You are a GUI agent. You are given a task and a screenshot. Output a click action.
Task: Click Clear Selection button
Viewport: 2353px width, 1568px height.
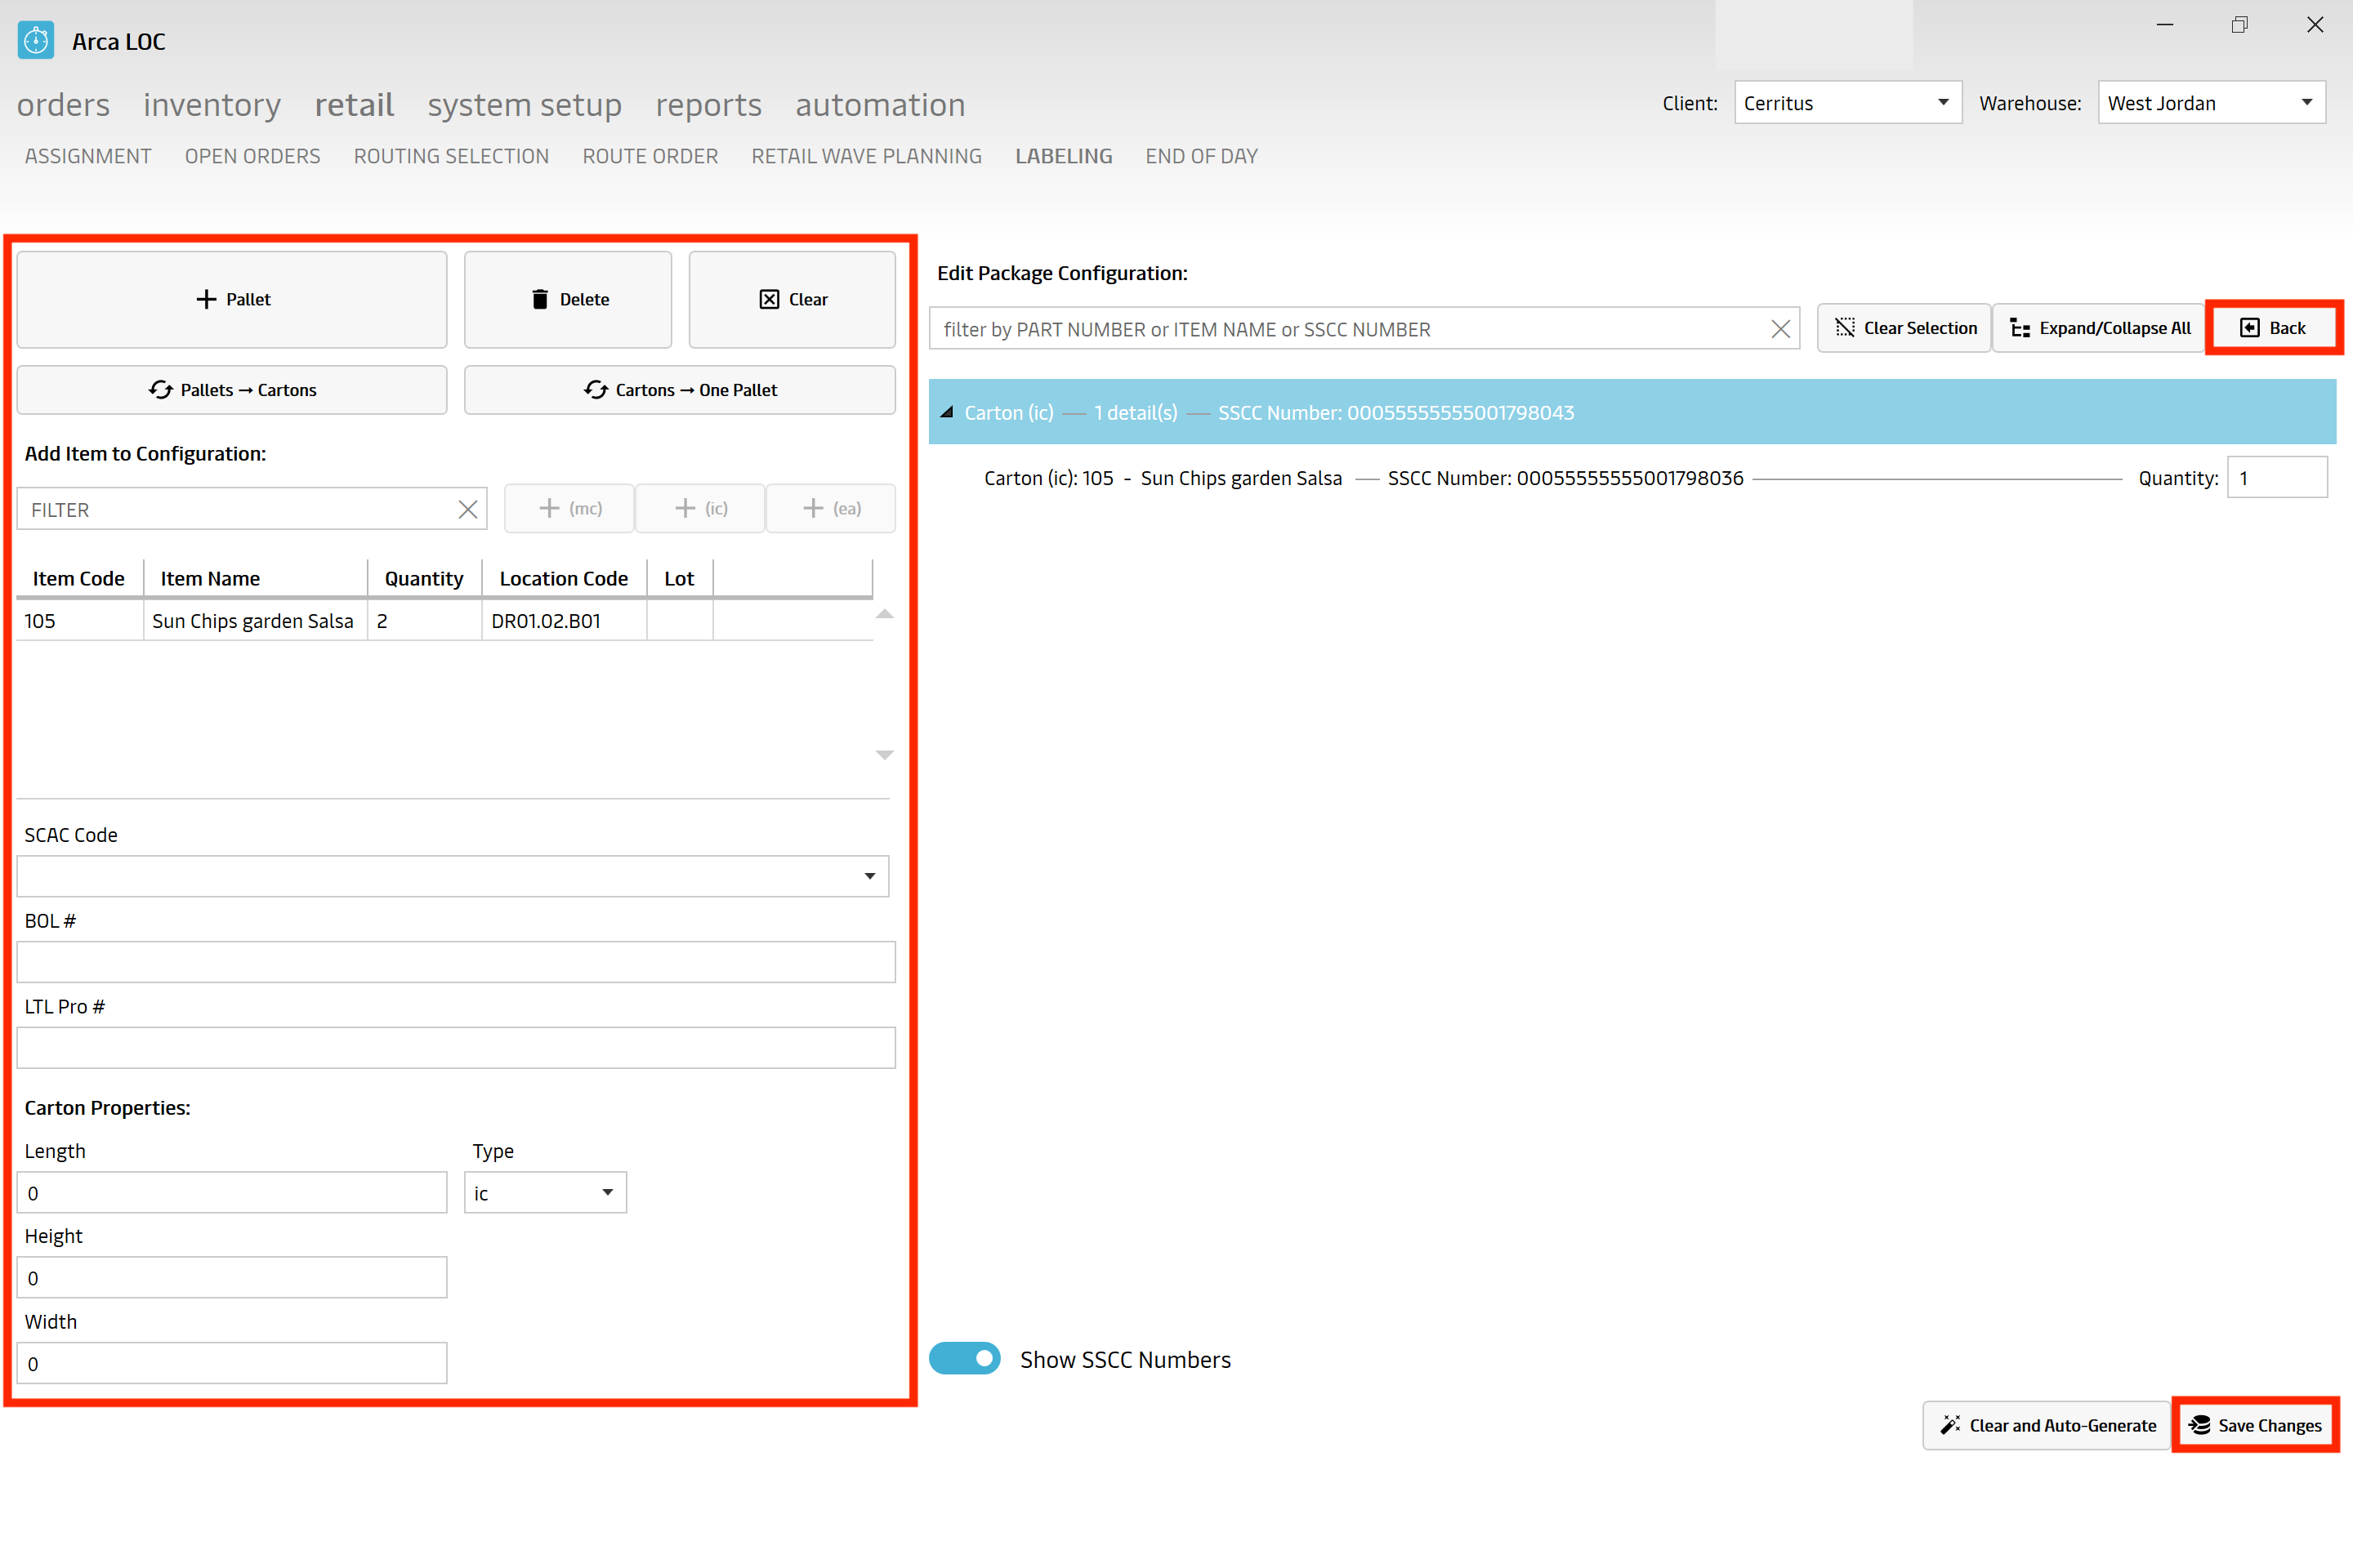tap(1904, 328)
